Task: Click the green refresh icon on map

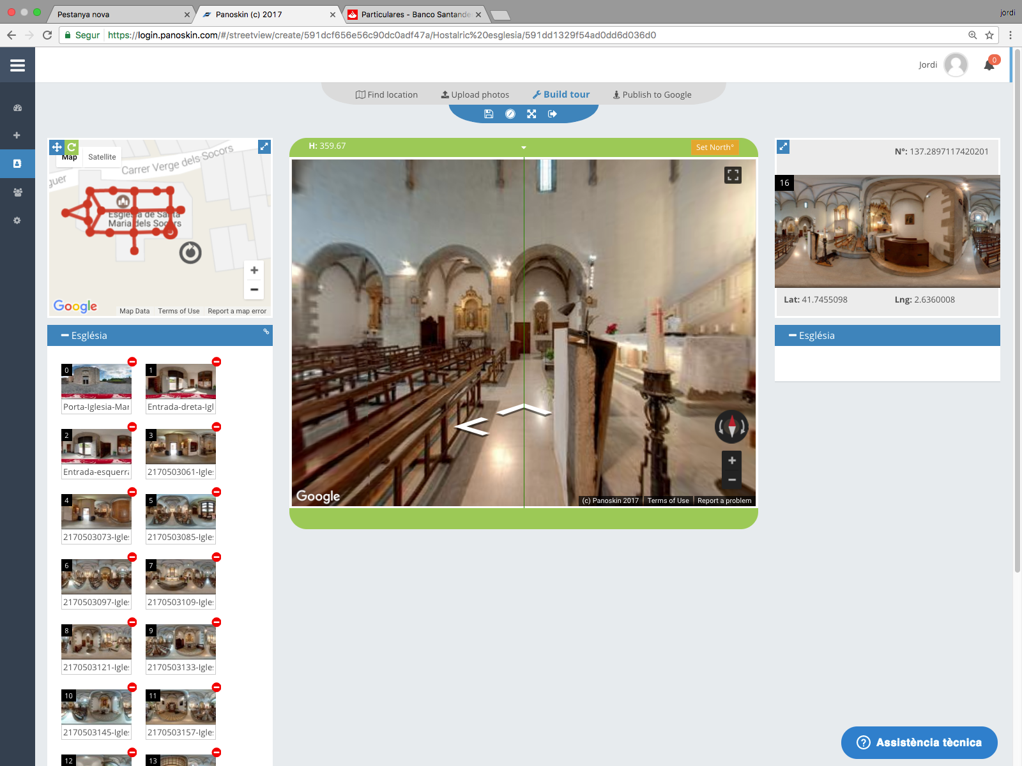Action: pyautogui.click(x=72, y=147)
